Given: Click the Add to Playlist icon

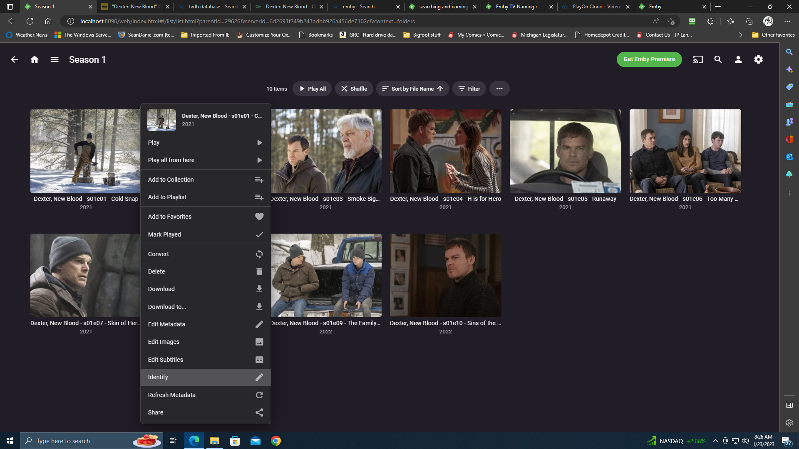Looking at the screenshot, I should [259, 197].
